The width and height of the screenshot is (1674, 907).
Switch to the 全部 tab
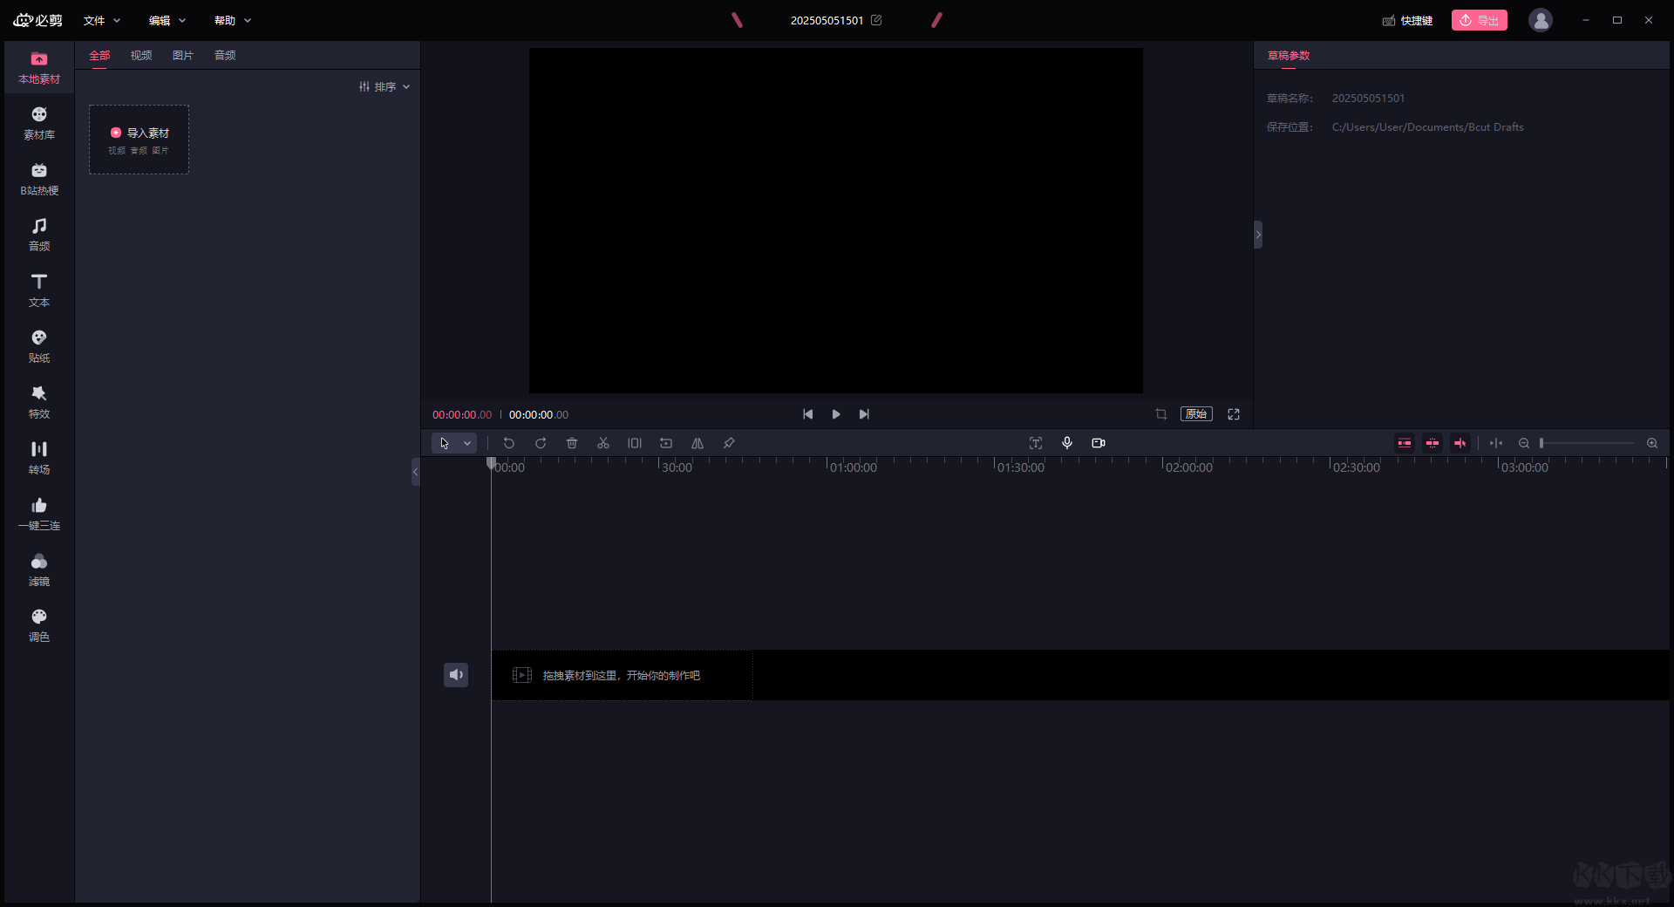(x=99, y=55)
